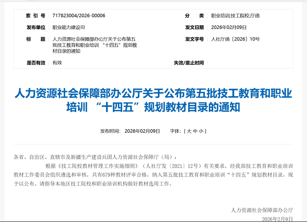
Task: Click the validity status value 有效
Action: point(57,63)
